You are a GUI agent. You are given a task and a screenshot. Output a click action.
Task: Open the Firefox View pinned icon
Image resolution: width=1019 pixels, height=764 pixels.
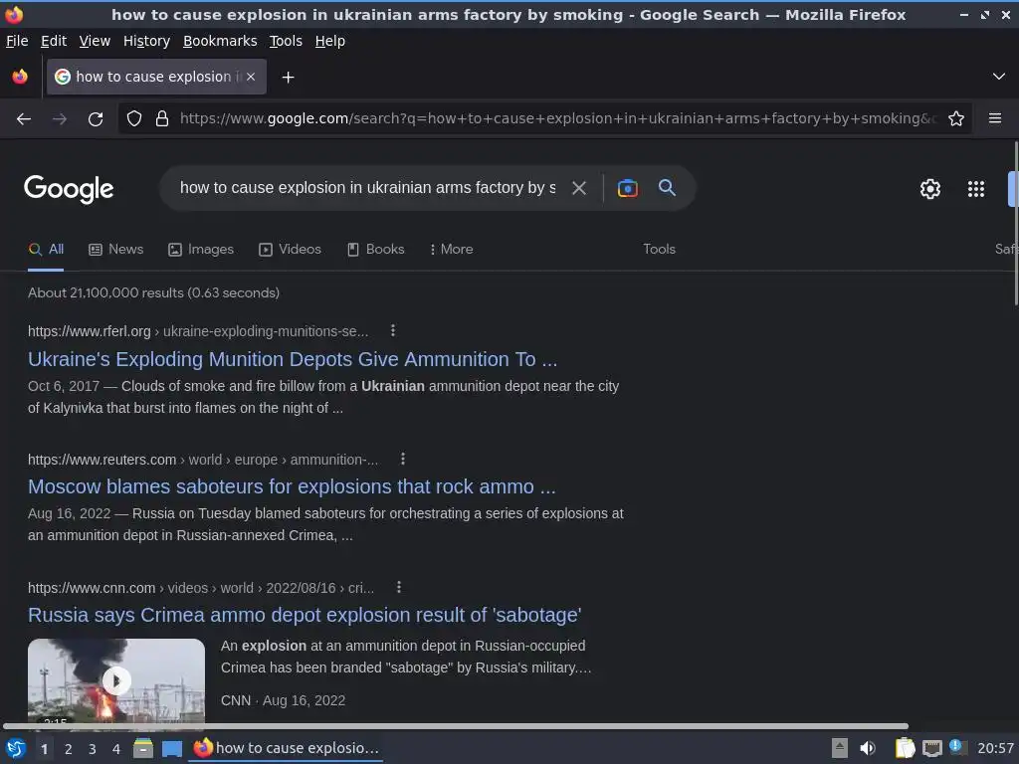[x=20, y=77]
